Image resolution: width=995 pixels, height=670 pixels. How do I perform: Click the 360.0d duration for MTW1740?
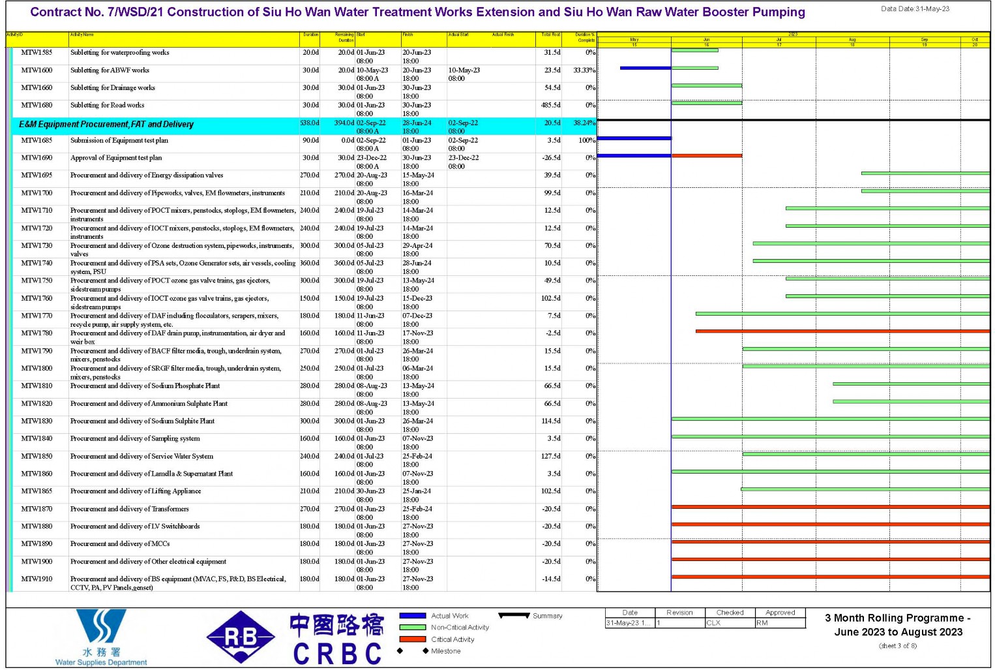pos(309,264)
